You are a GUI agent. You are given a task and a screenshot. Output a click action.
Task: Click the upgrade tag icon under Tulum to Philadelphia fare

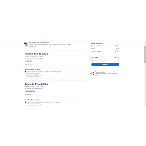click(x=26, y=102)
